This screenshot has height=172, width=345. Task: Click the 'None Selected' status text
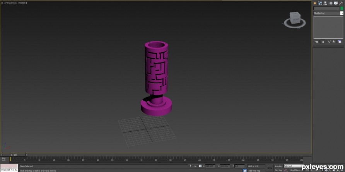pyautogui.click(x=26, y=166)
